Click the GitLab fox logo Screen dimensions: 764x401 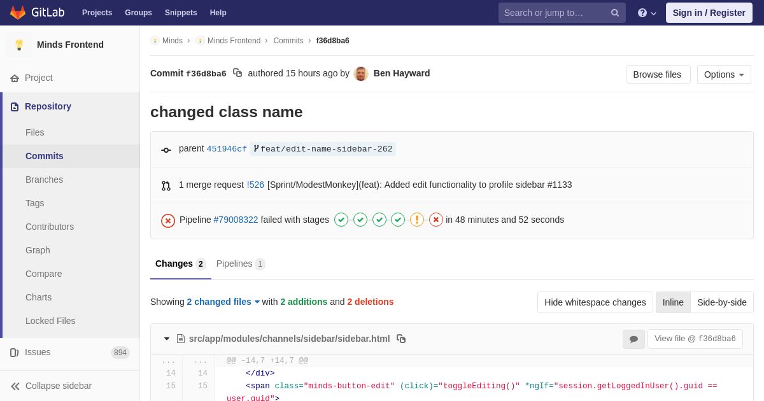point(18,13)
